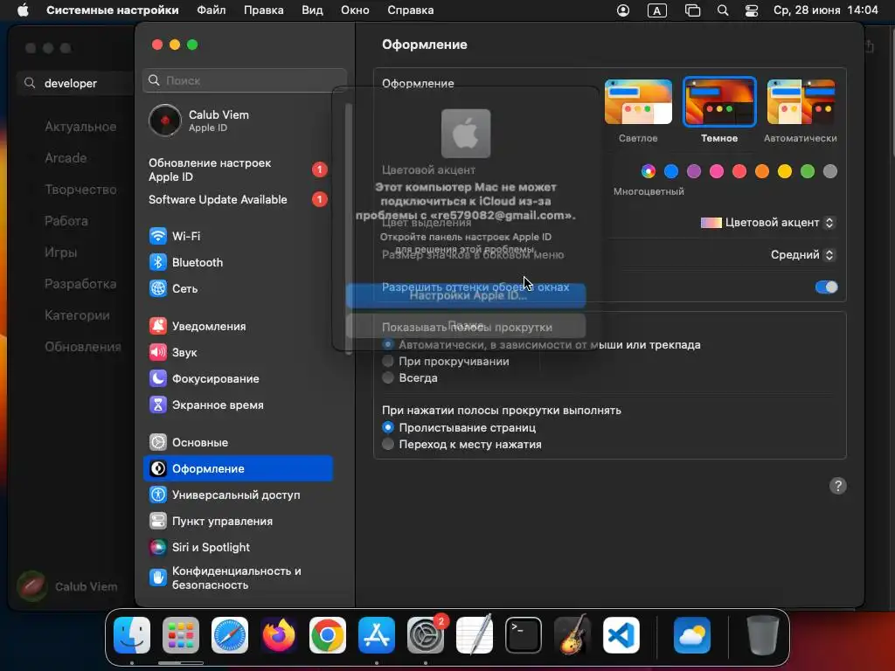Select Переход к месту нажатия option

[x=388, y=444]
